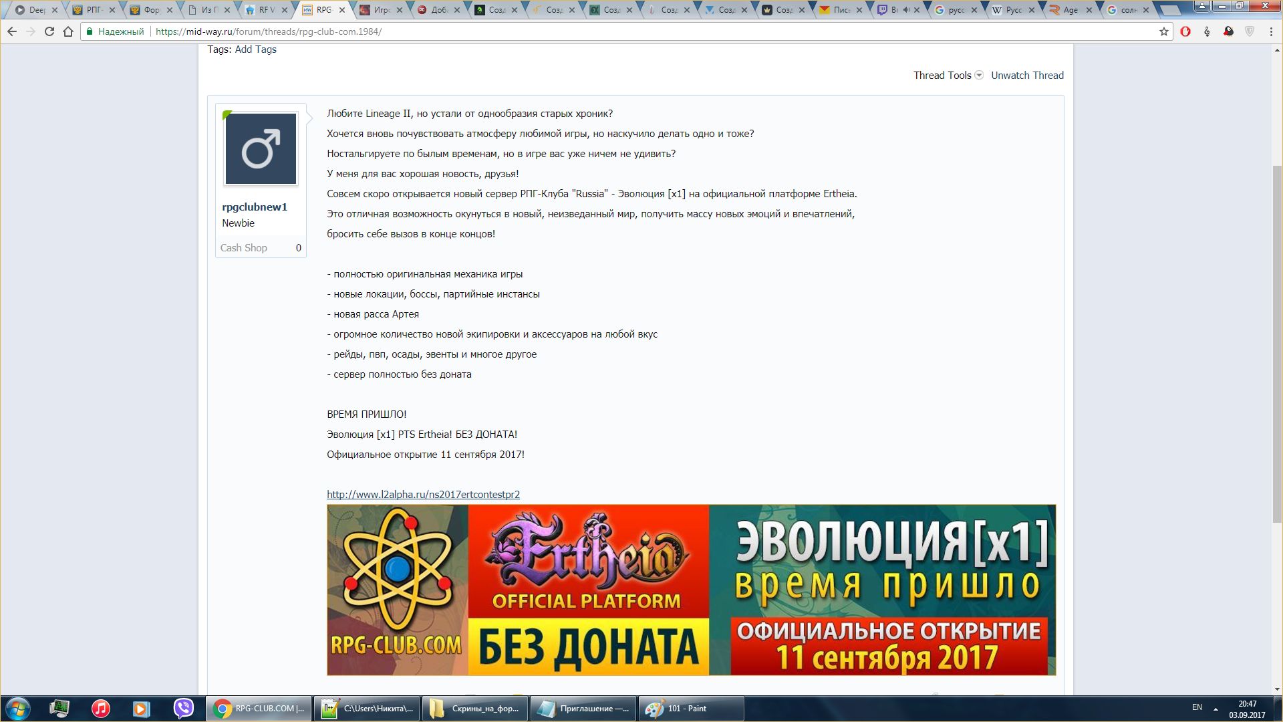The image size is (1283, 722).
Task: Open the treble clef extension icon
Action: (x=1207, y=31)
